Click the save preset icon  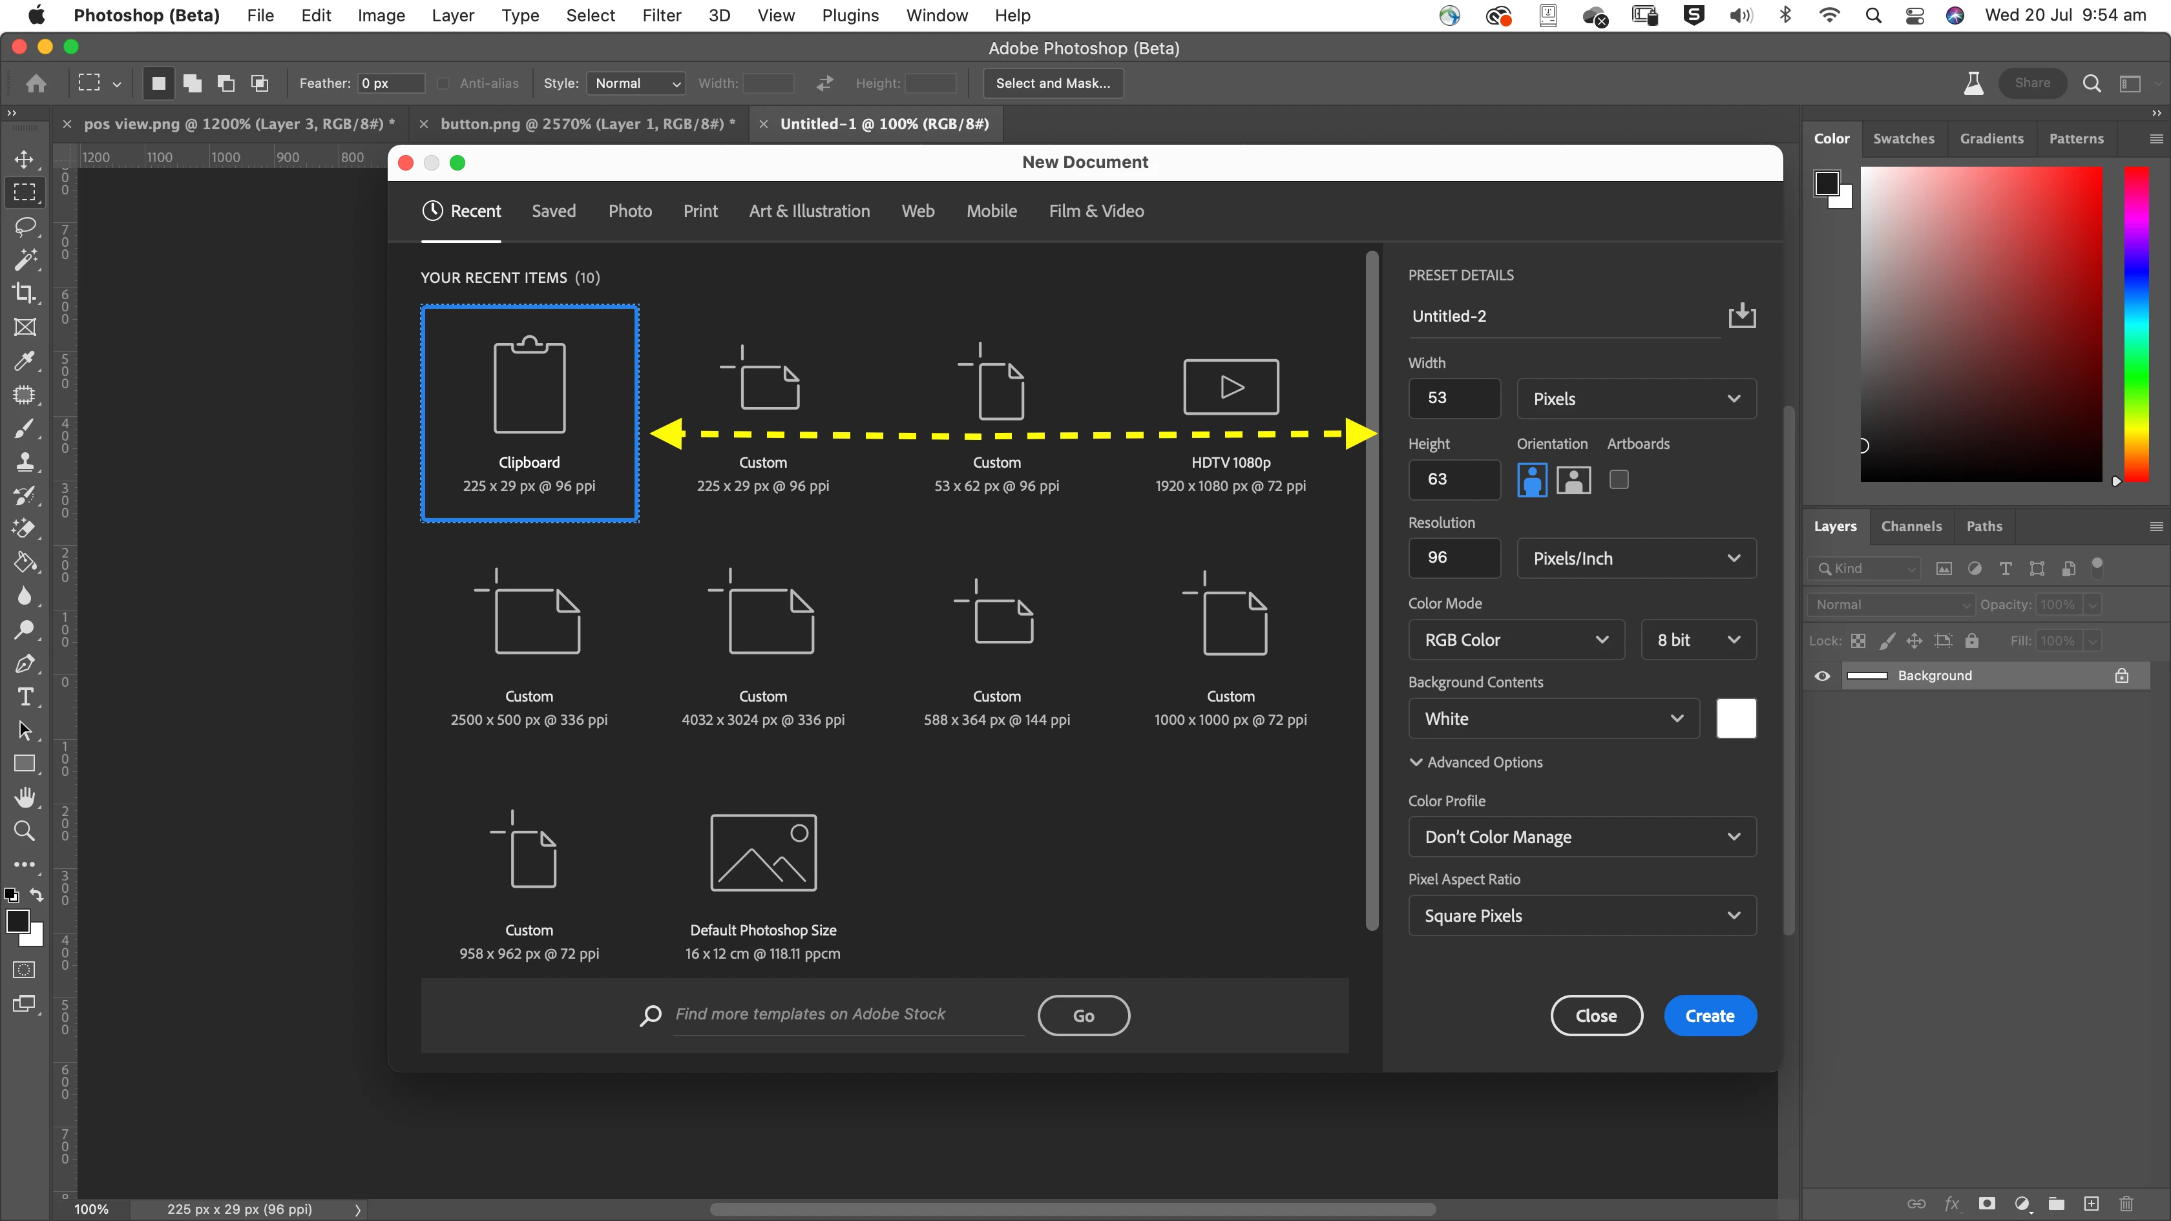(x=1741, y=316)
